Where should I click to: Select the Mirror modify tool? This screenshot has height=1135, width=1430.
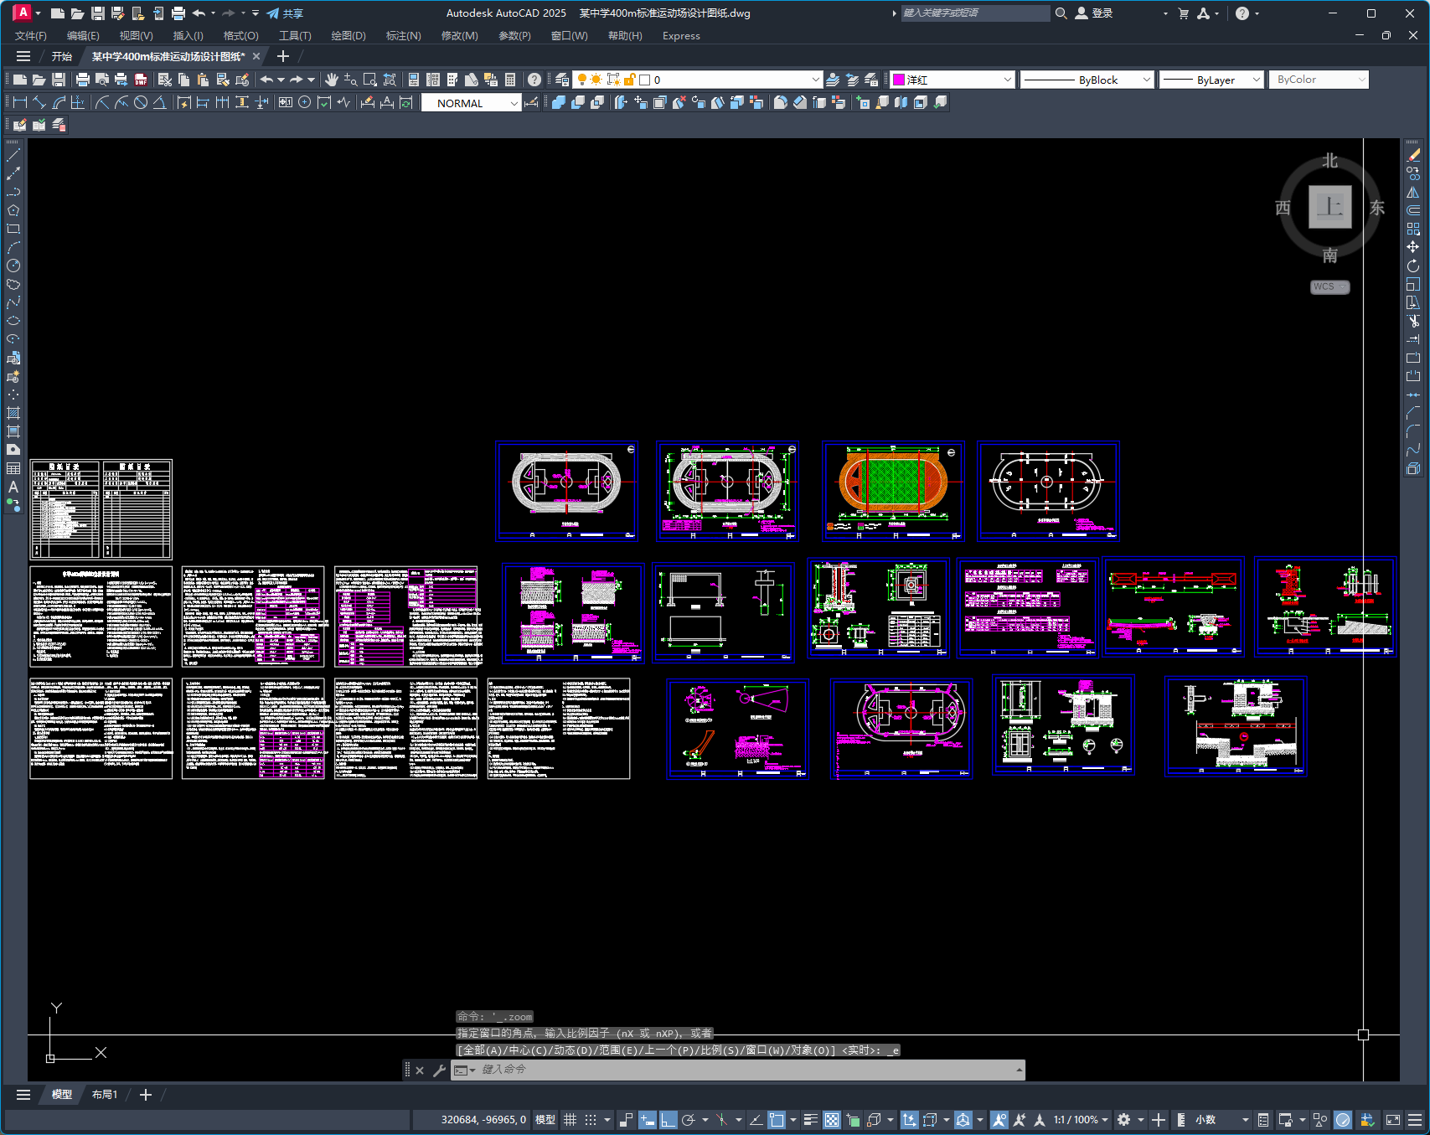pyautogui.click(x=1413, y=192)
